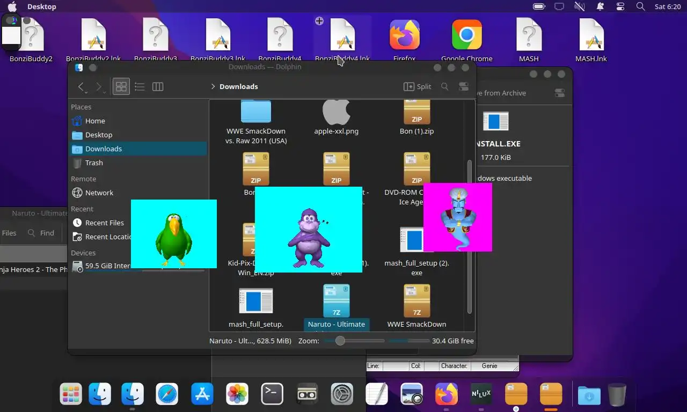The width and height of the screenshot is (687, 412).
Task: Select mash_full_setup (2).exe file
Action: click(x=417, y=252)
